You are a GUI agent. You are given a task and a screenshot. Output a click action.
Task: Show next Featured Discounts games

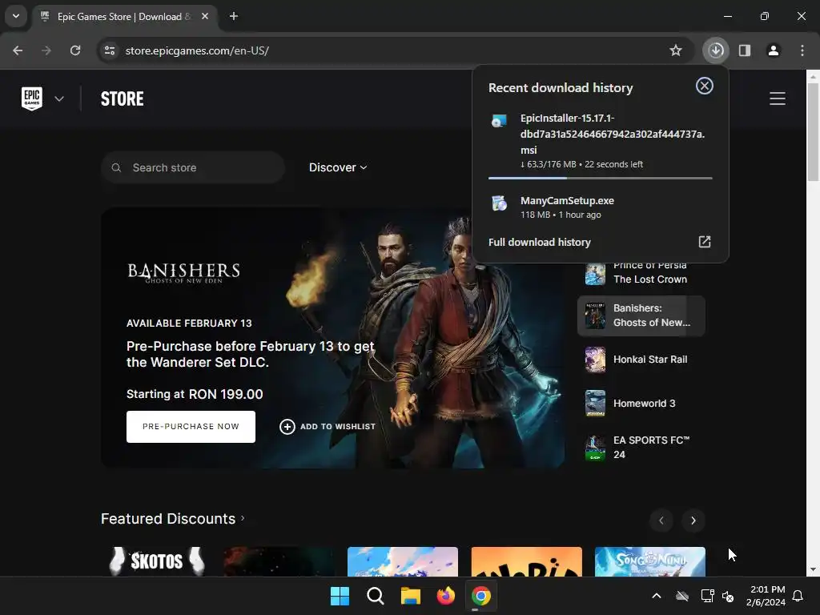[x=693, y=521]
